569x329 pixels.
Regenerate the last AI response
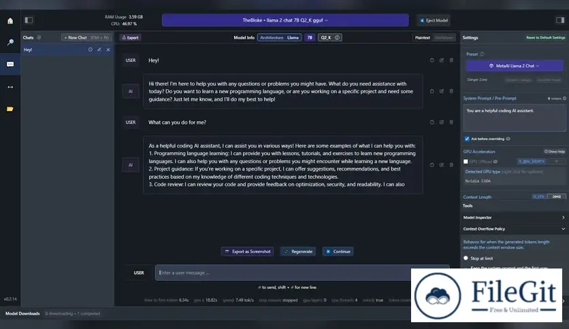click(x=298, y=252)
